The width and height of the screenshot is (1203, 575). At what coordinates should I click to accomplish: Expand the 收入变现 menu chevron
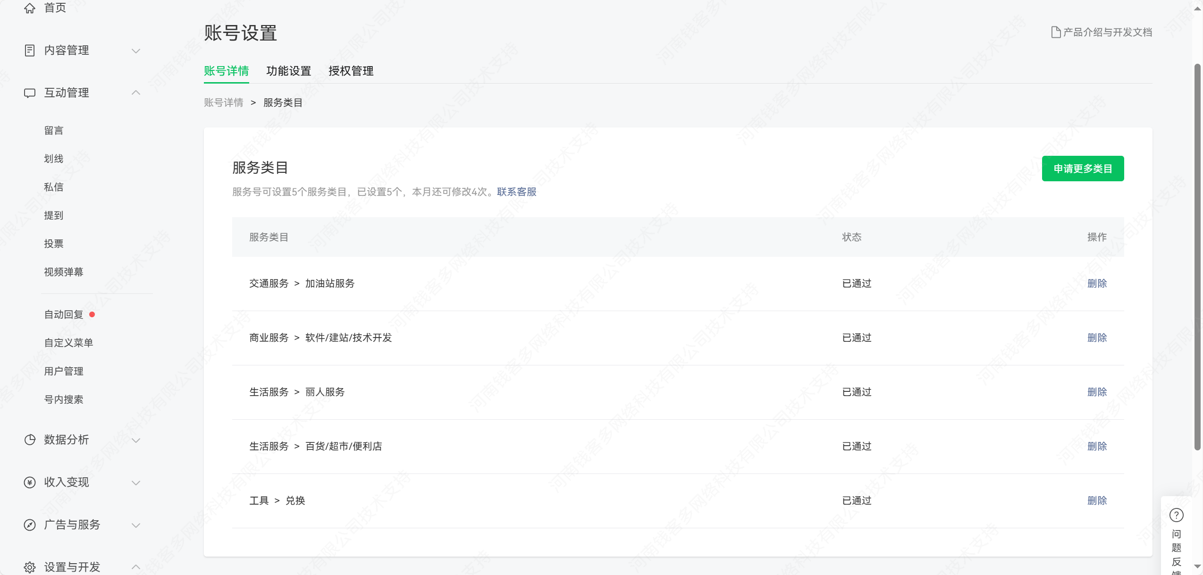pyautogui.click(x=136, y=483)
